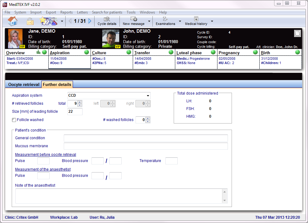Open the Windows menu

(147, 12)
